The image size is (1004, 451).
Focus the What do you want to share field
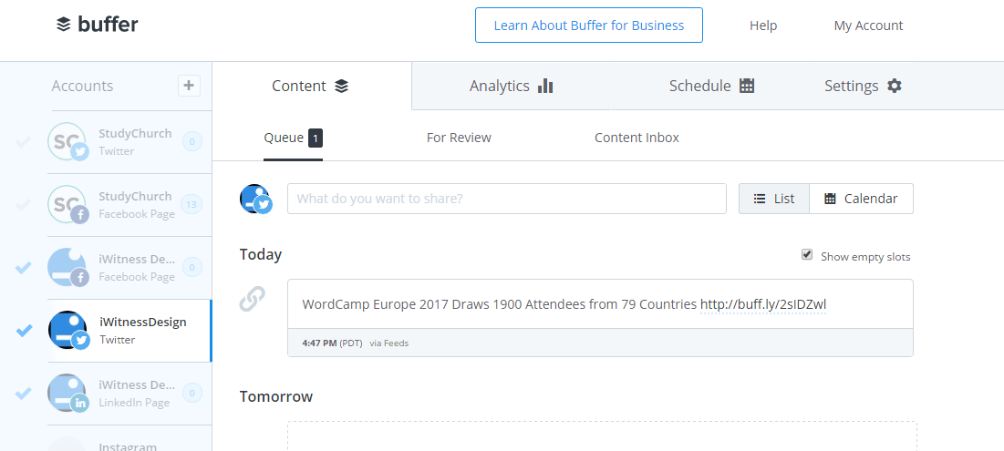506,199
